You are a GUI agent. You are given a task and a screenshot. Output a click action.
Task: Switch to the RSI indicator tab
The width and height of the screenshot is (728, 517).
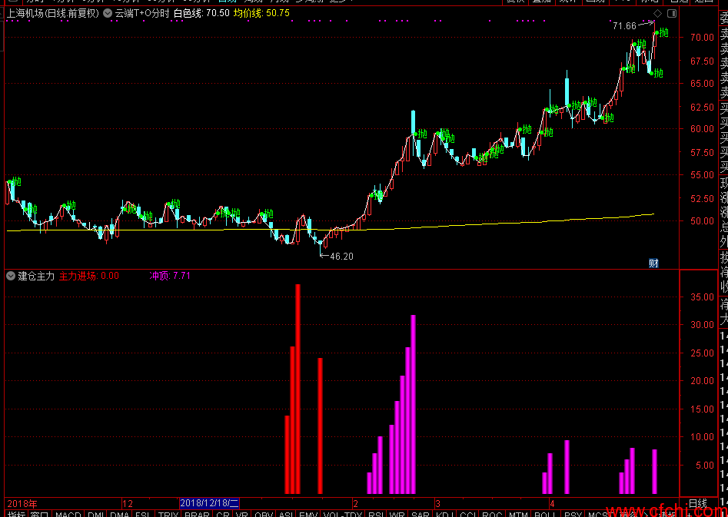pyautogui.click(x=375, y=514)
